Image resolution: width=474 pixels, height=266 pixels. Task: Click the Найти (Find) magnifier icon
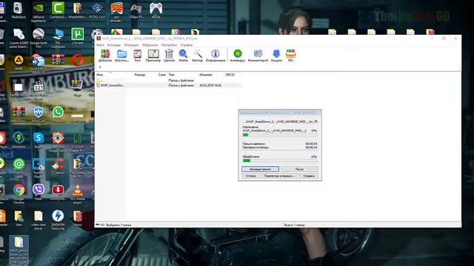(x=183, y=56)
